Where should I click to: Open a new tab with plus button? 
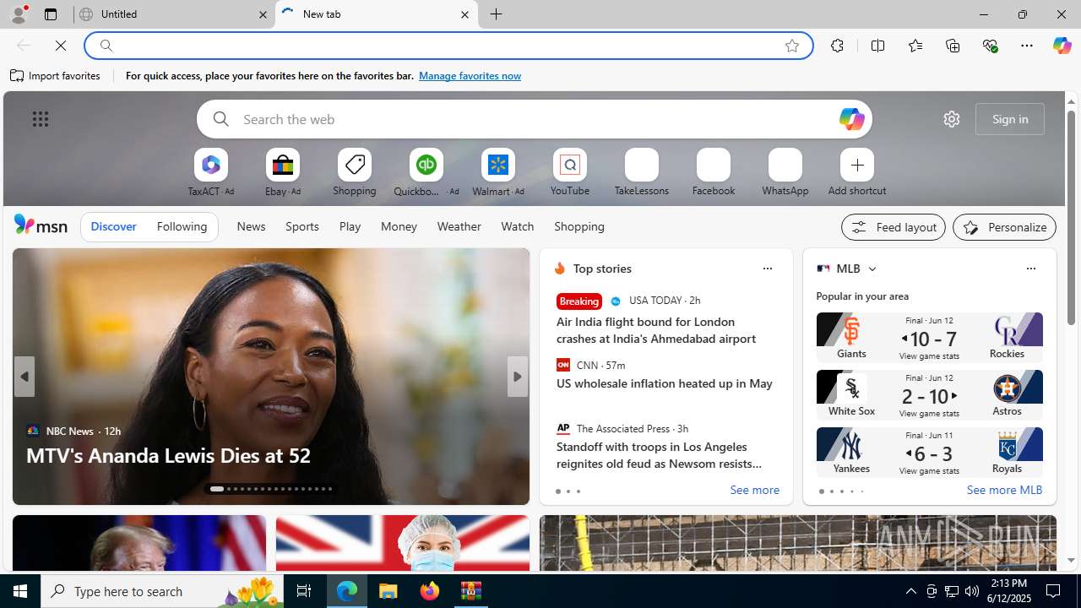[497, 14]
